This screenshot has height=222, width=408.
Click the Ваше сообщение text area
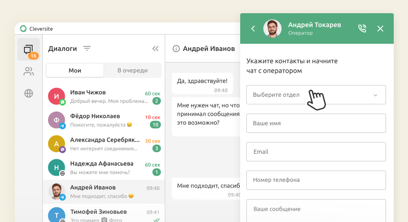316,210
